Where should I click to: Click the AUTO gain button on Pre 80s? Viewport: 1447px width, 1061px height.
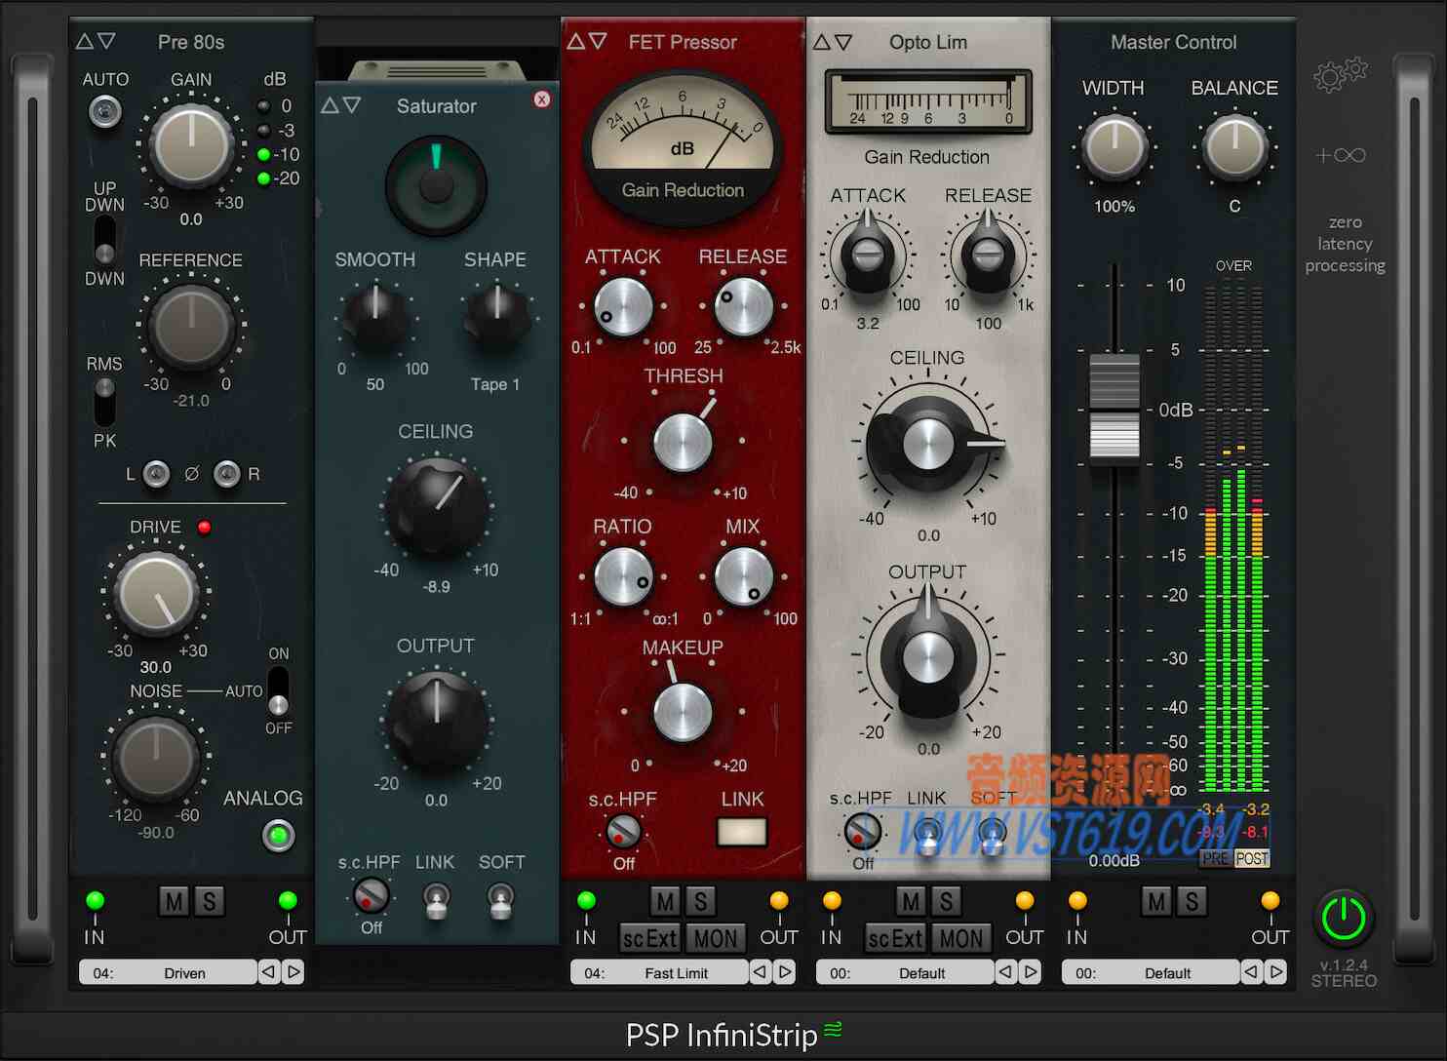103,111
